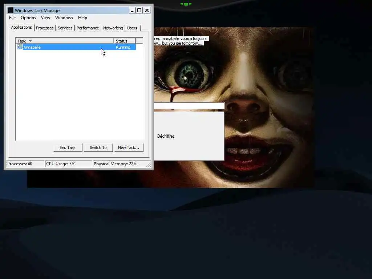Maximize the Task Manager window
This screenshot has width=372, height=279.
coord(139,10)
